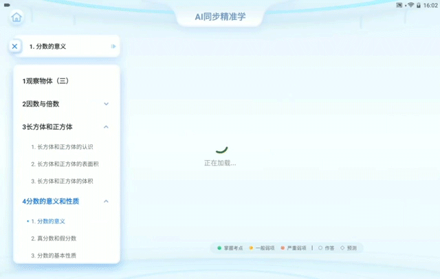Close the chapter list panel
Screen dimensions: 440x279
[15, 46]
